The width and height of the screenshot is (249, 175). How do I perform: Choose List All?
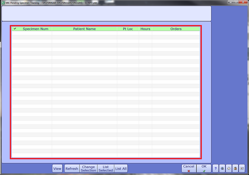click(x=121, y=169)
